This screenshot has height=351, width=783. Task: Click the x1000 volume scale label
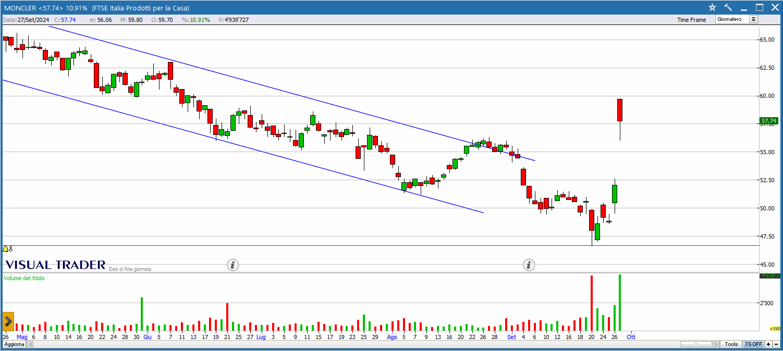click(775, 329)
